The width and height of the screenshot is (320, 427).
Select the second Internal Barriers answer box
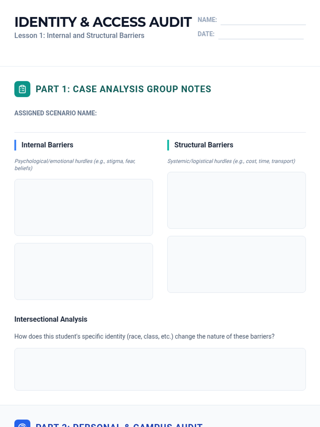(84, 271)
